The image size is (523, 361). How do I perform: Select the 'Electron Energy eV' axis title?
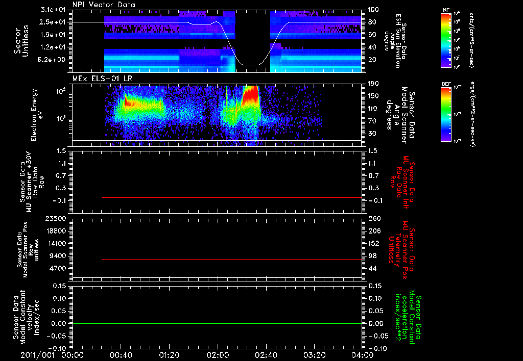[x=37, y=115]
